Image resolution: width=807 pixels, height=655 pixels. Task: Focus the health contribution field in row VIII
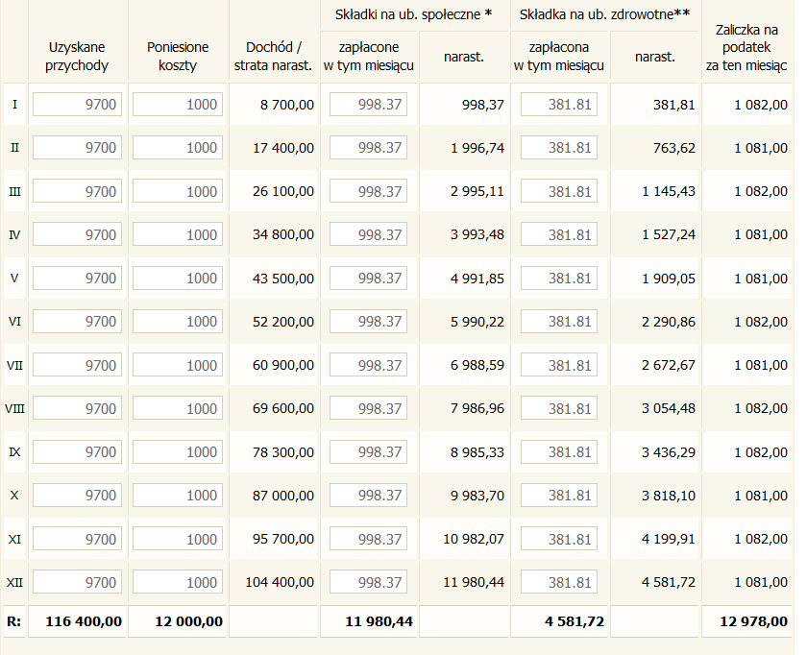(559, 408)
